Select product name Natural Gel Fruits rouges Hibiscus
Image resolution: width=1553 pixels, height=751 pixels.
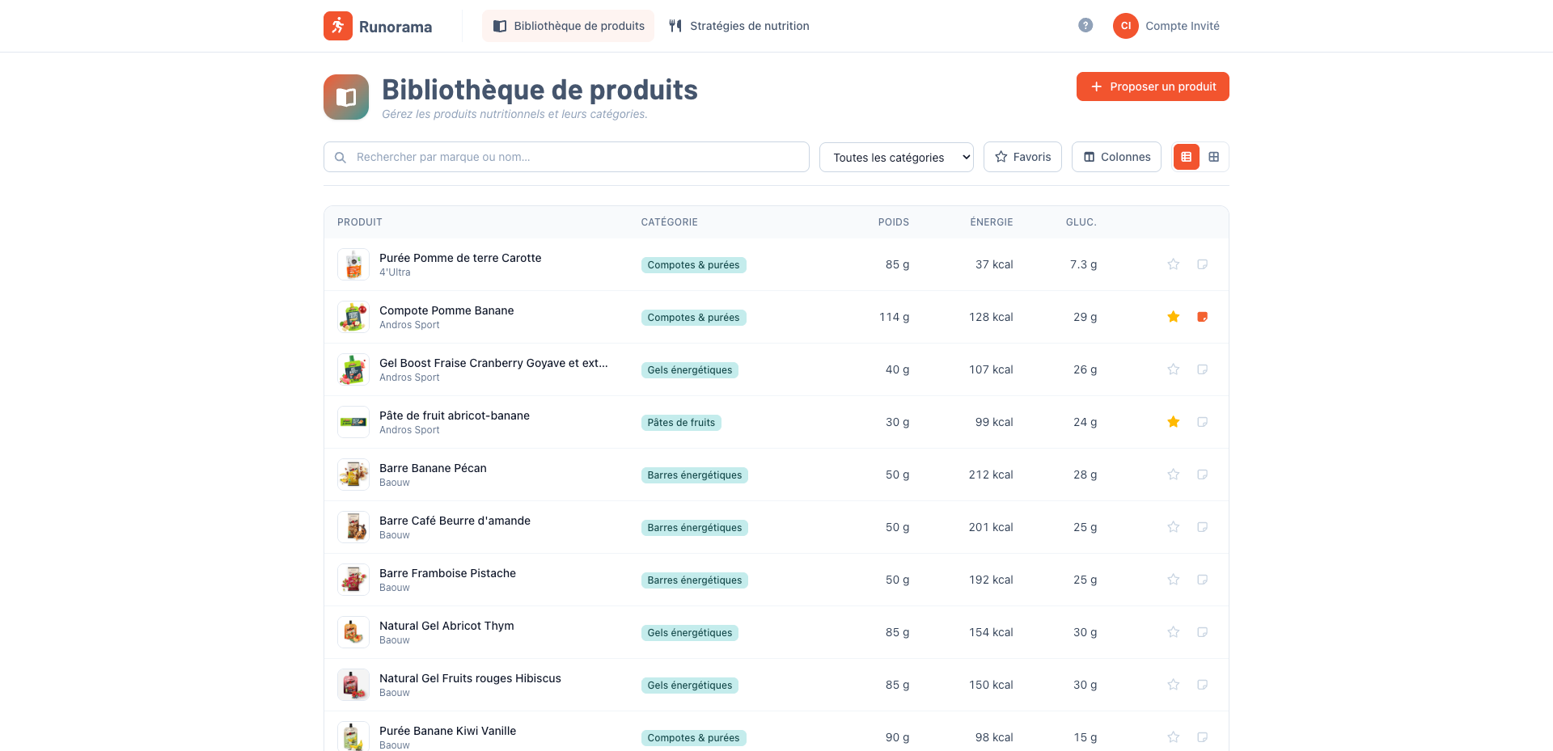470,678
